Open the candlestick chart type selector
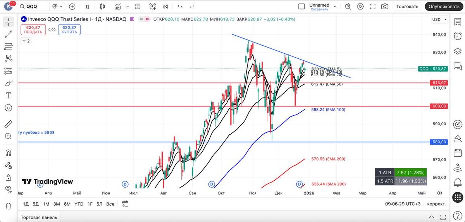The image size is (465, 222). (x=102, y=7)
